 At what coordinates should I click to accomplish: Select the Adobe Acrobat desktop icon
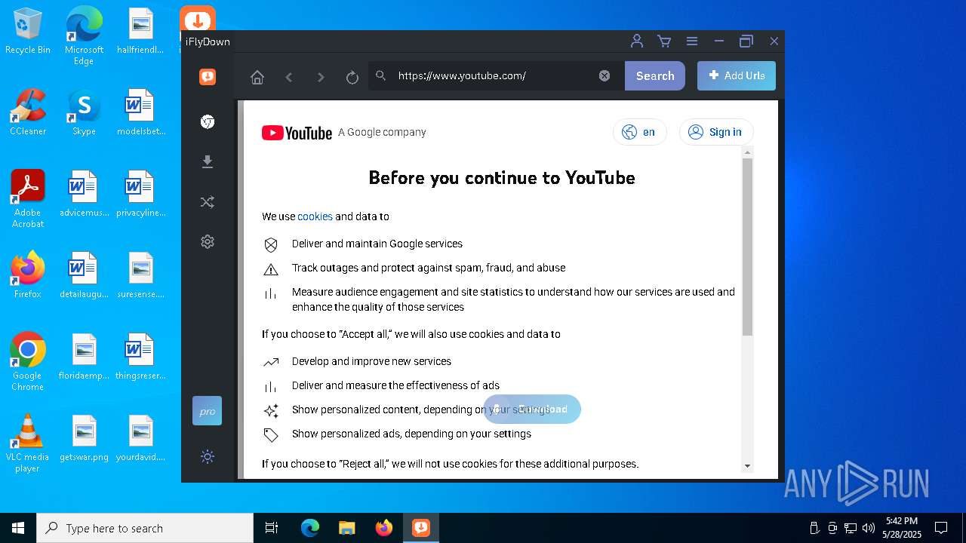pos(28,199)
